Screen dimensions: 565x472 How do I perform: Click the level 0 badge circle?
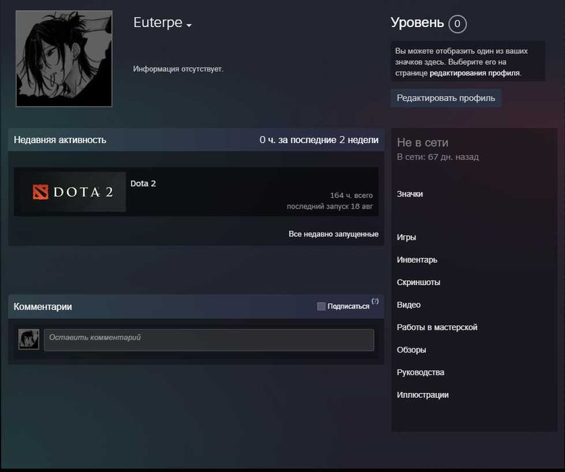tap(457, 24)
